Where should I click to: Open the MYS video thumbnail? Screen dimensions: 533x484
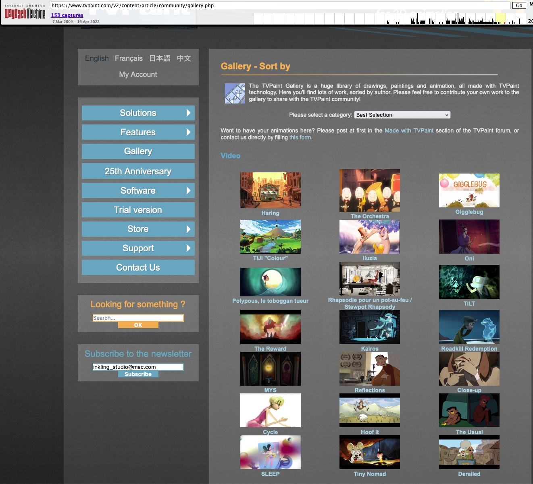click(270, 369)
